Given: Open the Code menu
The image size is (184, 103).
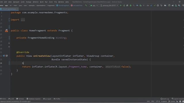Looking at the screenshot, I should [x=23, y=2].
